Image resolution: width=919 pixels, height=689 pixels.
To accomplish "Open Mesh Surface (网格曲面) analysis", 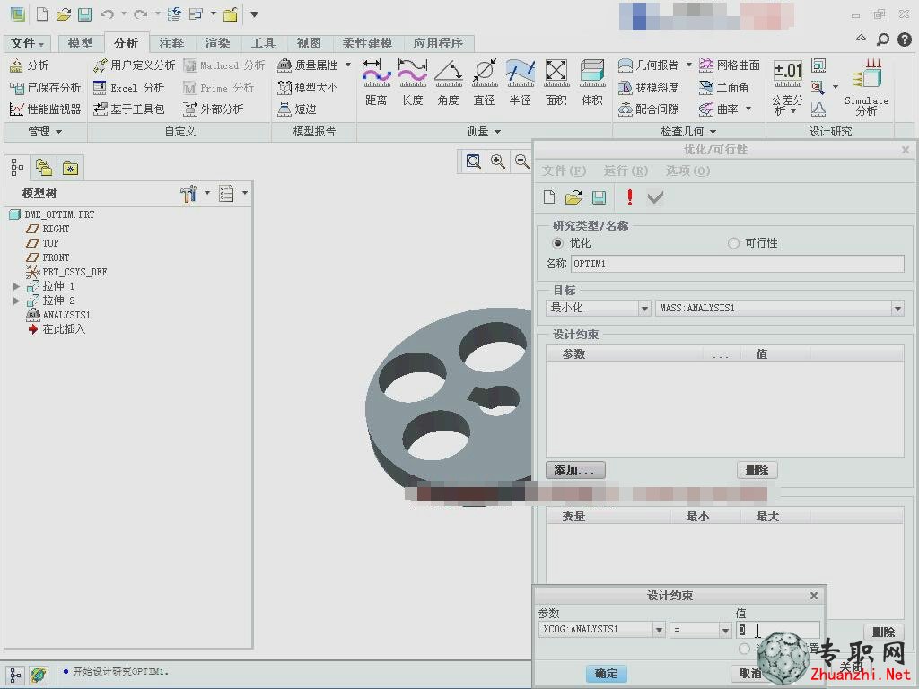I will 730,65.
